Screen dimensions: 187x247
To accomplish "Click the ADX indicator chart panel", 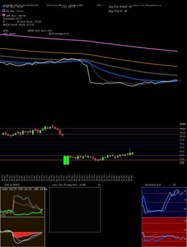I will [x=22, y=202].
